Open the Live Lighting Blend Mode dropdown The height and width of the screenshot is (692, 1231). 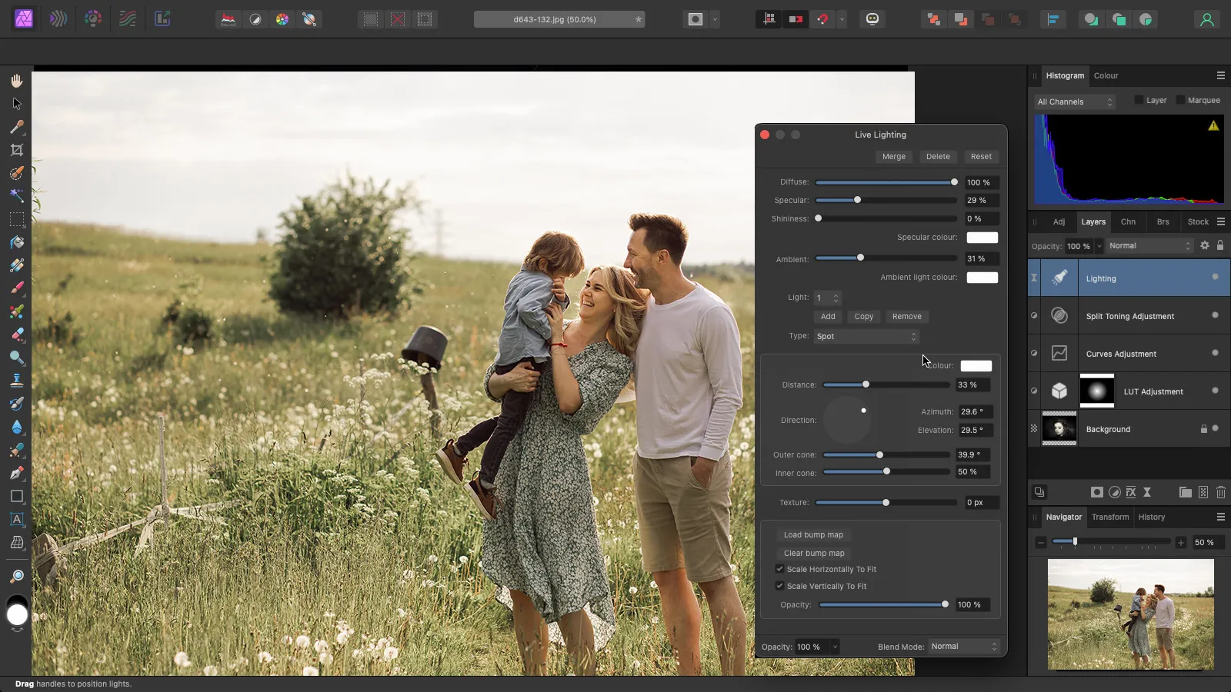963,647
